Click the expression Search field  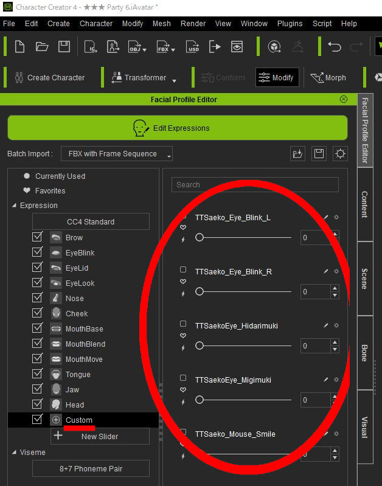(x=255, y=185)
